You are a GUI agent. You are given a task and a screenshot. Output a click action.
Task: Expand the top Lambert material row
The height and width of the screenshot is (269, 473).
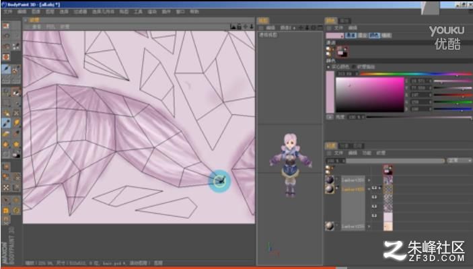[x=369, y=180]
